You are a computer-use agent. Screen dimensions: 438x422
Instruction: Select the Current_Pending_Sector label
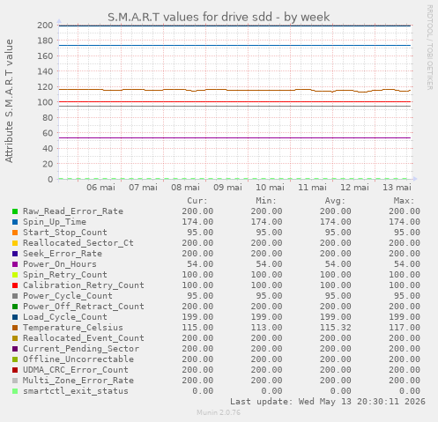coord(81,349)
